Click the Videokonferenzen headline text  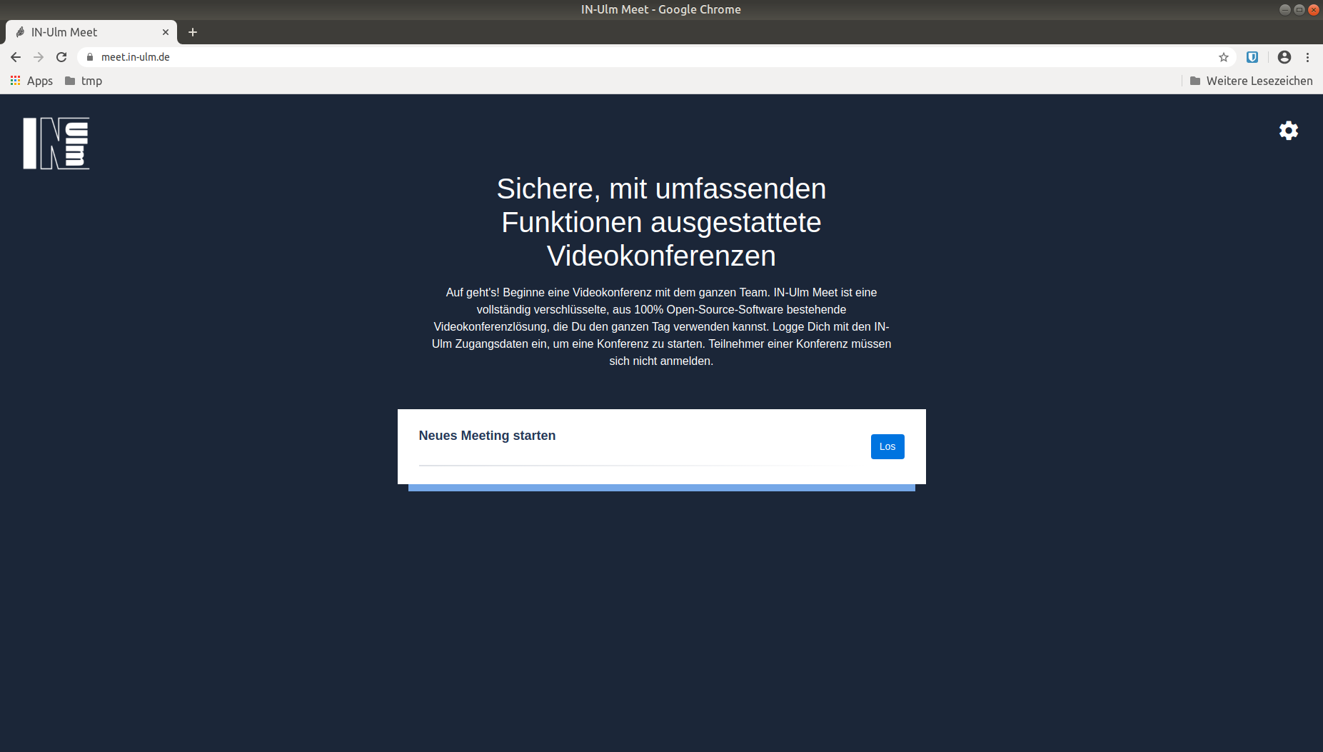pyautogui.click(x=661, y=256)
